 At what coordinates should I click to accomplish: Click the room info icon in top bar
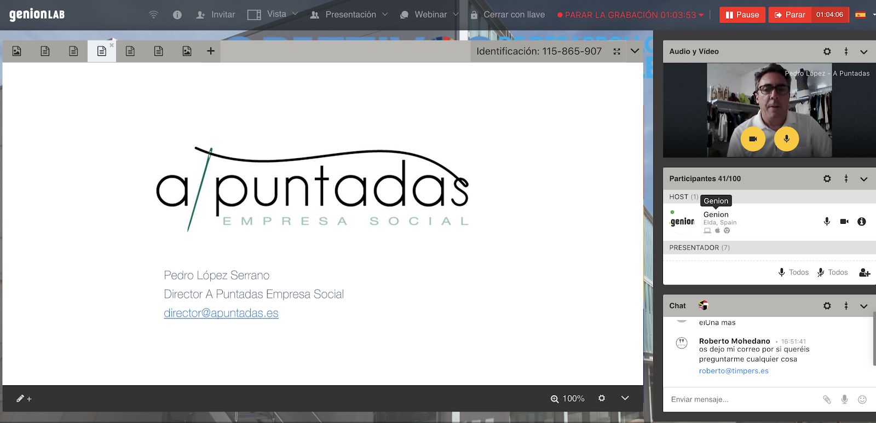point(177,15)
